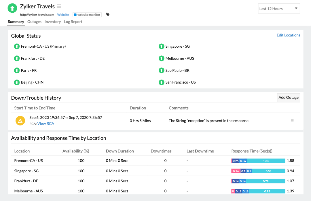Click the View RCA link
The width and height of the screenshot is (311, 201).
click(x=45, y=123)
